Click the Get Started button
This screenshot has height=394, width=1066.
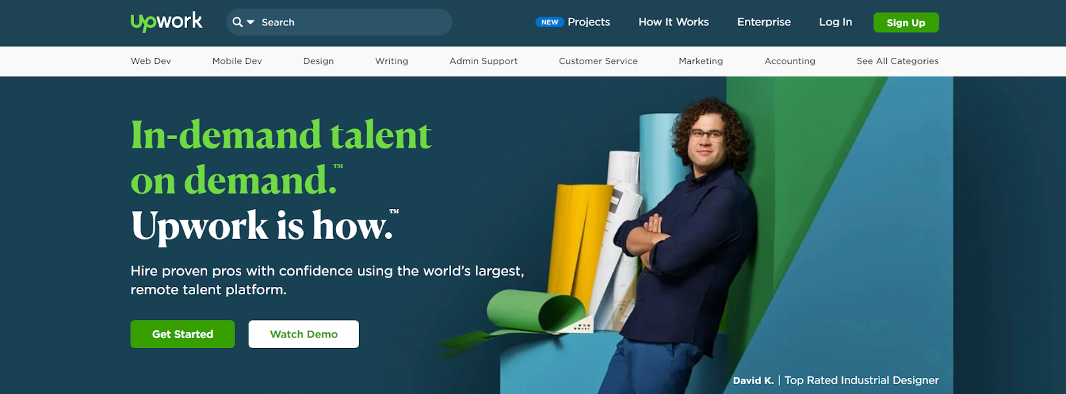183,334
